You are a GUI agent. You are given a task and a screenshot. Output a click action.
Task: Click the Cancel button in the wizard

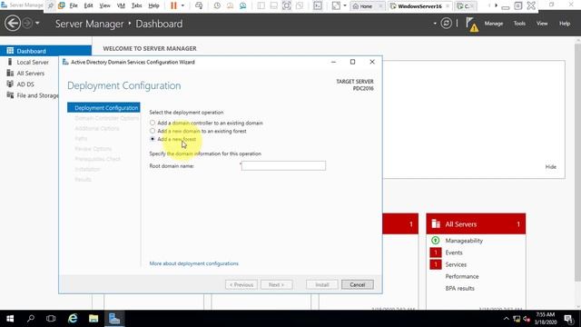[x=357, y=284]
